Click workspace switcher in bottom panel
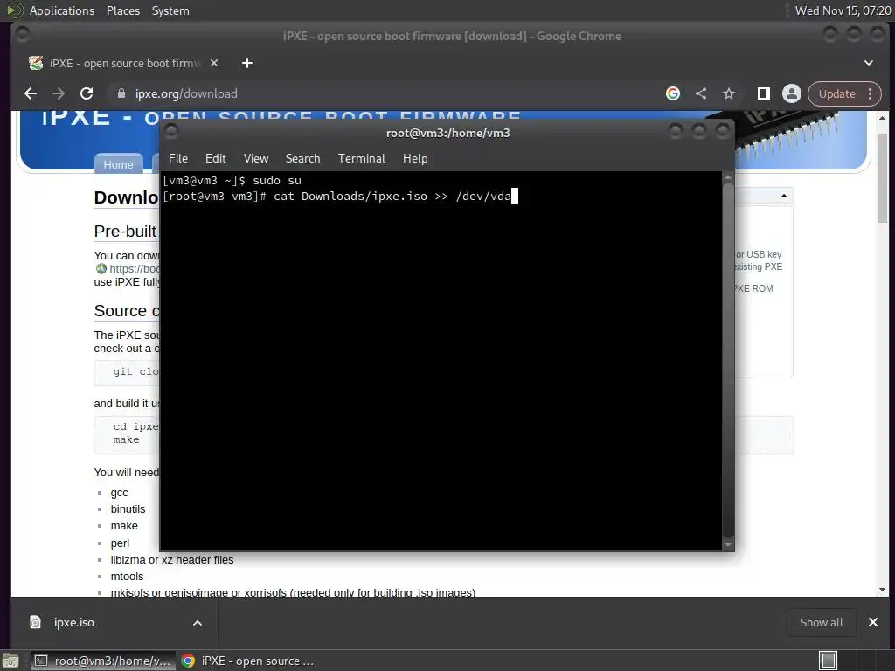Screen dimensions: 895x671 pos(828,661)
